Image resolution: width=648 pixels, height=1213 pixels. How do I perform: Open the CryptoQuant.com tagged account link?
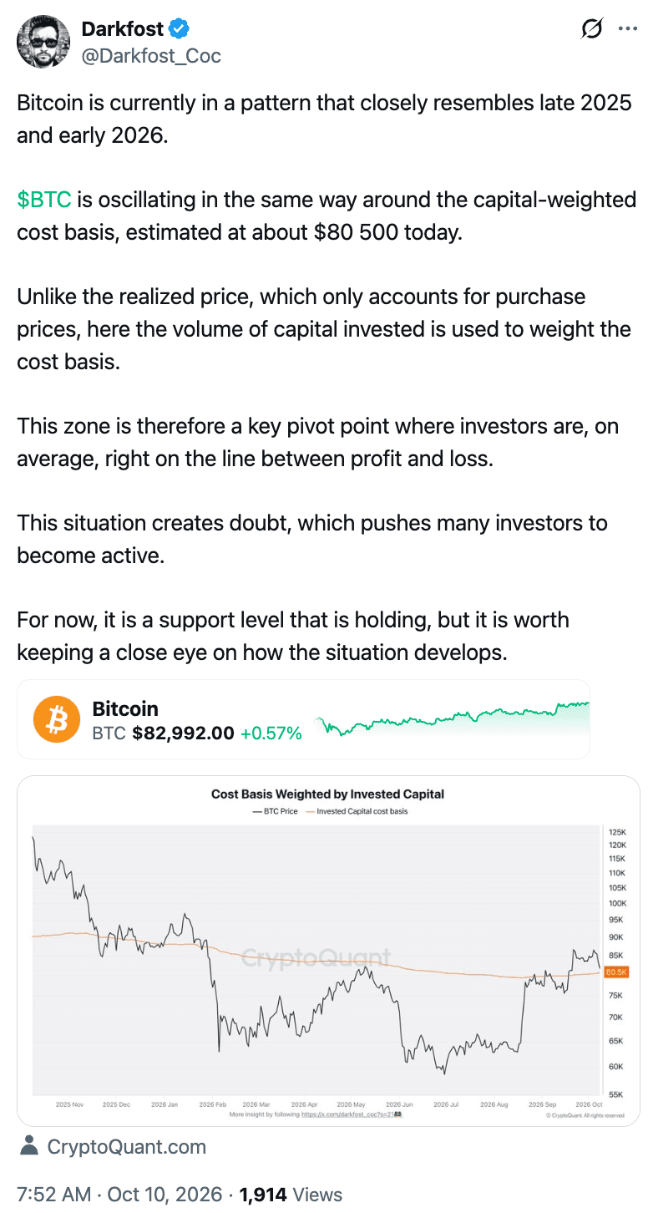126,1147
